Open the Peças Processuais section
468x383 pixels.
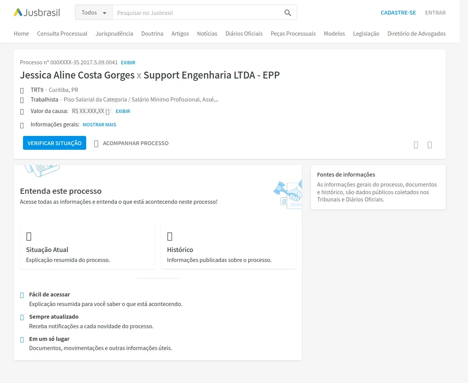tap(293, 34)
